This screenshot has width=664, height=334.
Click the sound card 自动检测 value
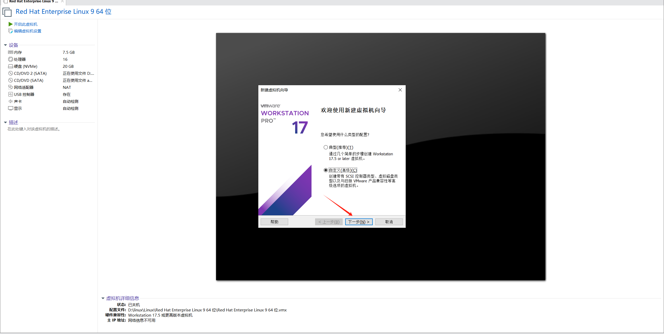71,101
